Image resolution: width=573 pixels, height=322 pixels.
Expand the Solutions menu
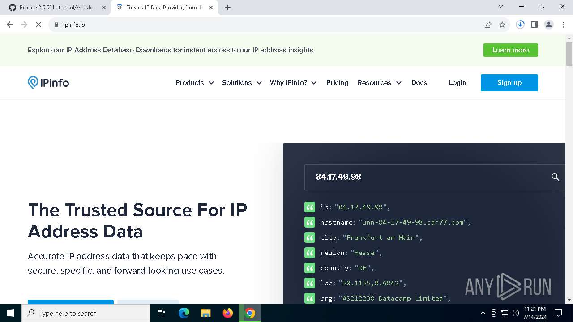point(242,83)
